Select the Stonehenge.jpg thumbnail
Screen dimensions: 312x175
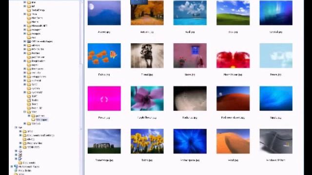click(x=104, y=141)
